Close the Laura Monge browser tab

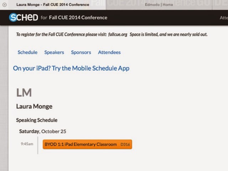pos(4,5)
